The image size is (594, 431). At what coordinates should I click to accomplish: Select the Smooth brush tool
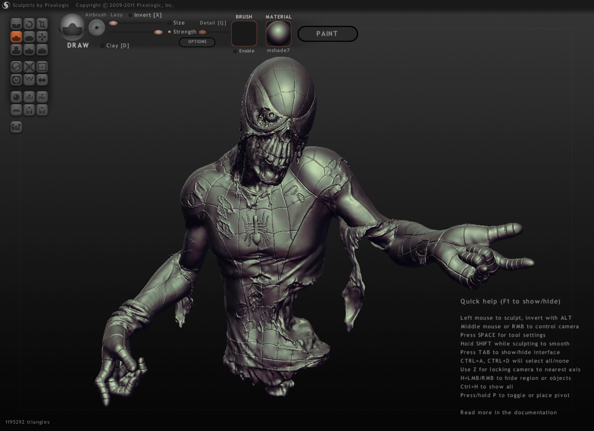(42, 50)
